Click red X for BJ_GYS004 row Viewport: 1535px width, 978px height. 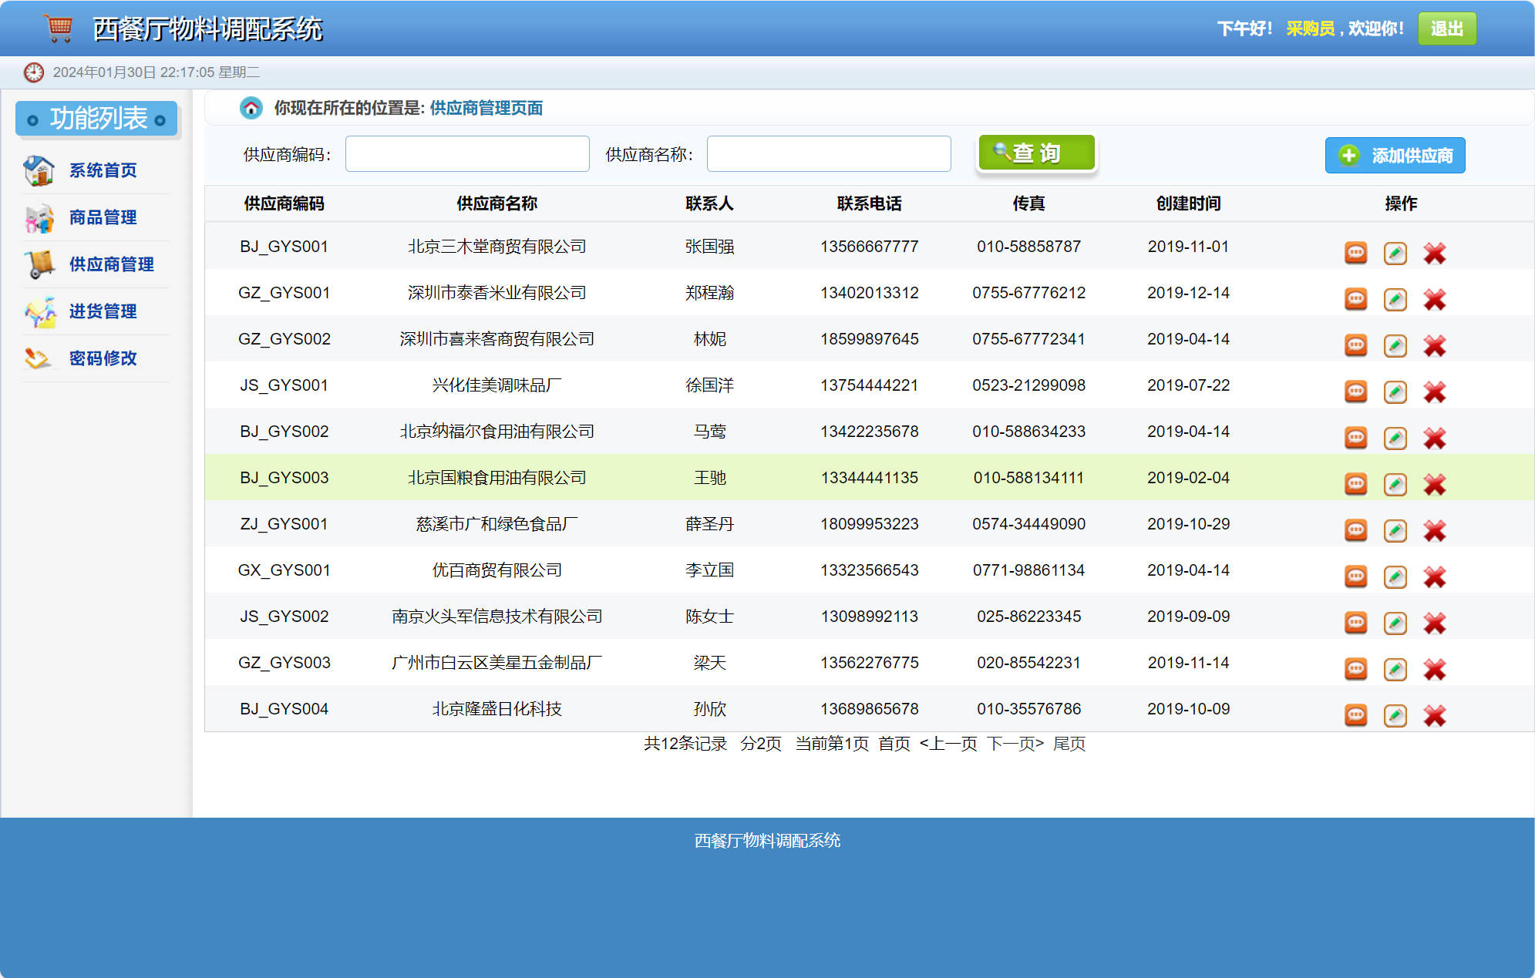point(1434,715)
